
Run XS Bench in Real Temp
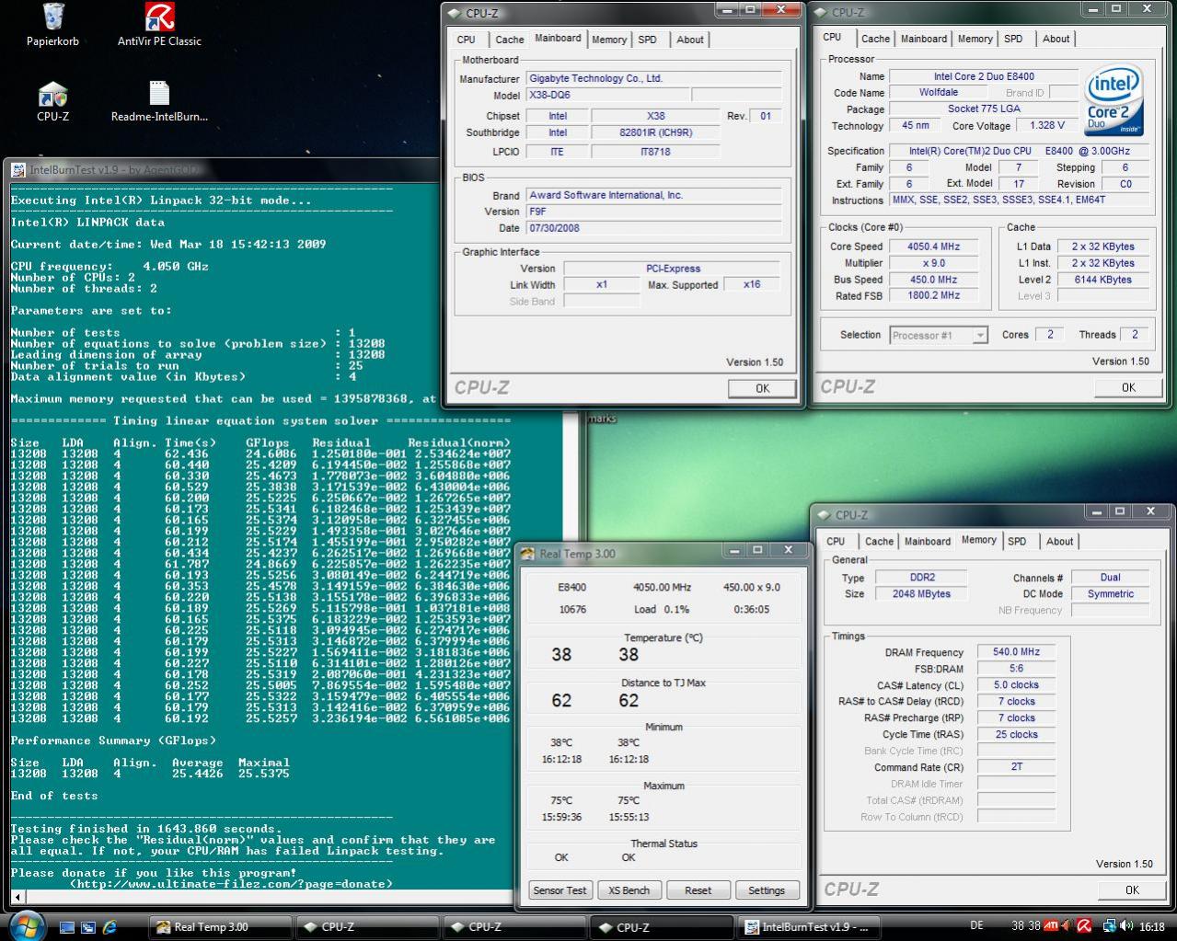tap(629, 890)
